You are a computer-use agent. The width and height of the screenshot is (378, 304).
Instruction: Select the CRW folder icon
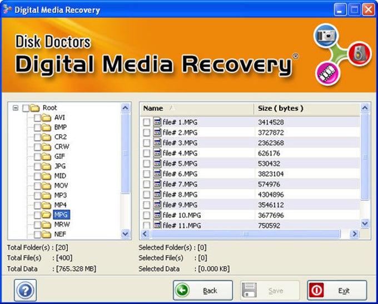(46, 147)
